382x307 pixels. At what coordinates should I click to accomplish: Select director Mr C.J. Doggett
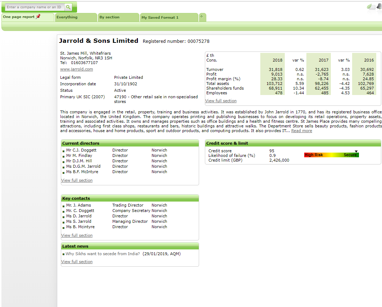[81, 150]
